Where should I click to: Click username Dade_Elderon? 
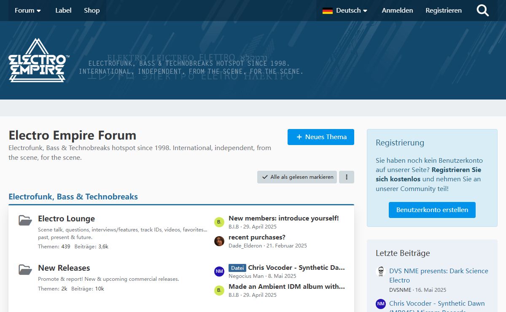coord(245,245)
